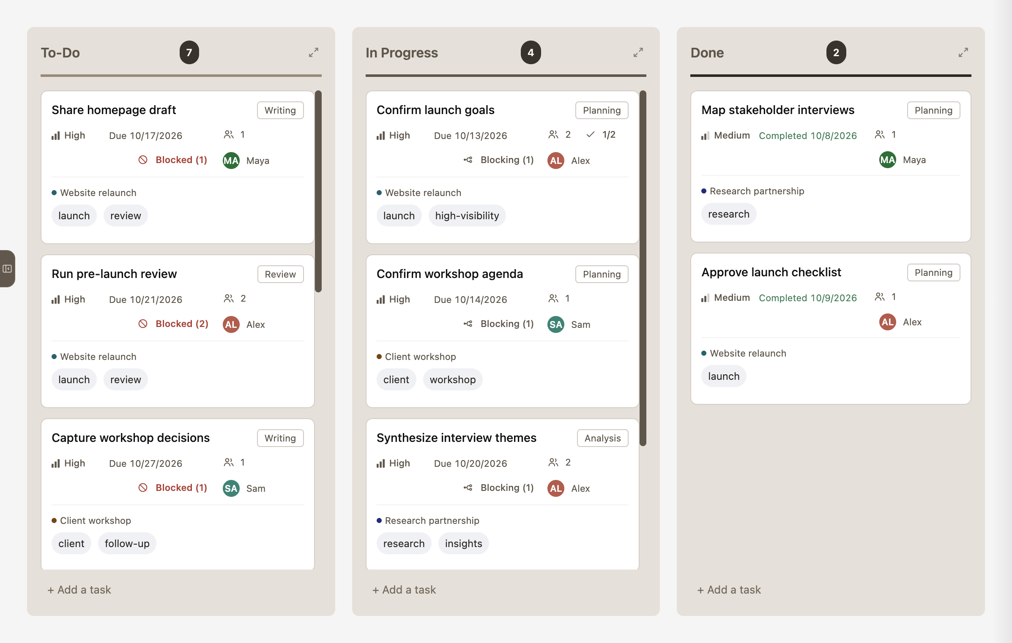Image resolution: width=1012 pixels, height=643 pixels.
Task: Select insights tag on Synthesize interview themes
Action: (x=463, y=543)
